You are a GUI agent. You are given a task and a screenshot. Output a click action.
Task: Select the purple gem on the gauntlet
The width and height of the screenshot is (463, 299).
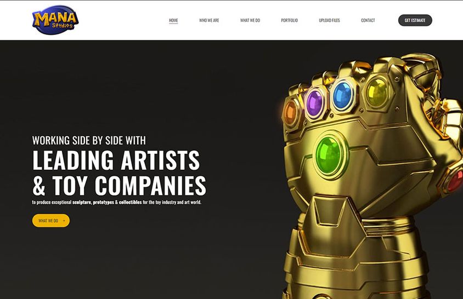click(314, 103)
